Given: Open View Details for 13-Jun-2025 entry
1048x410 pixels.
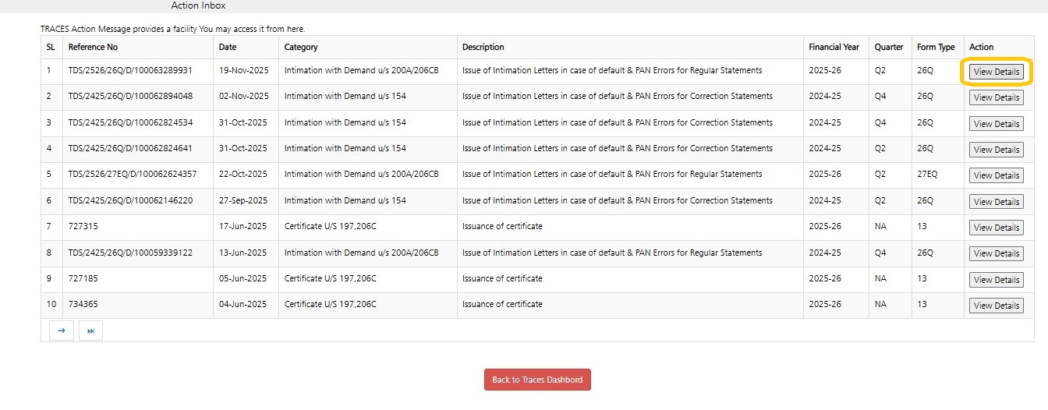Looking at the screenshot, I should tap(996, 253).
